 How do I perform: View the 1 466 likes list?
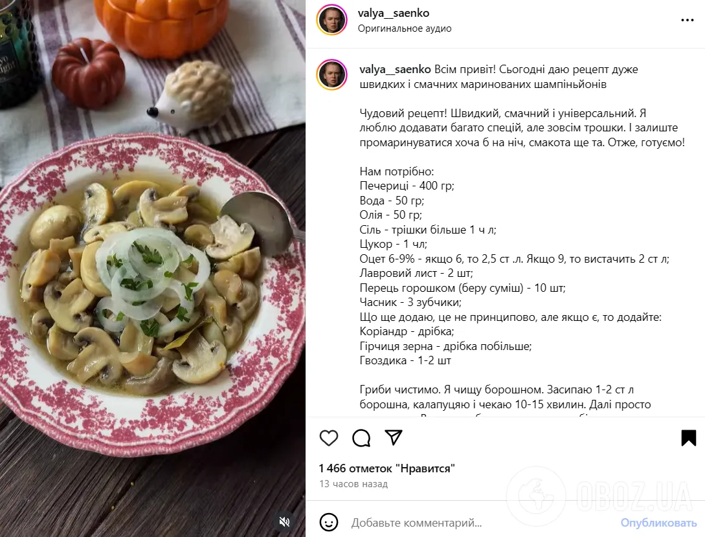click(x=386, y=468)
